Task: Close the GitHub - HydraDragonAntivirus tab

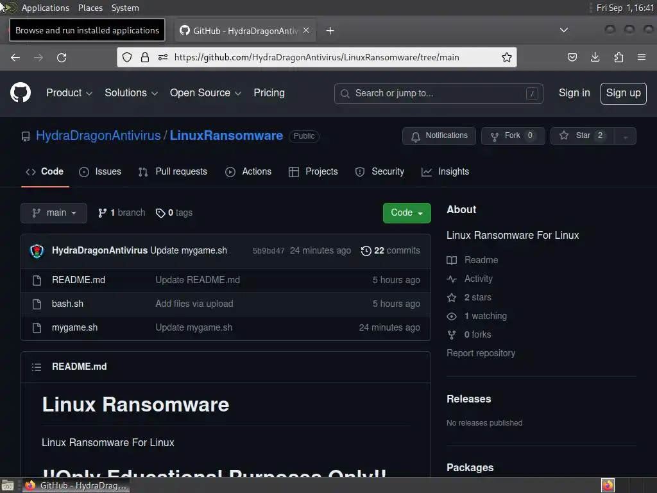Action: point(306,30)
